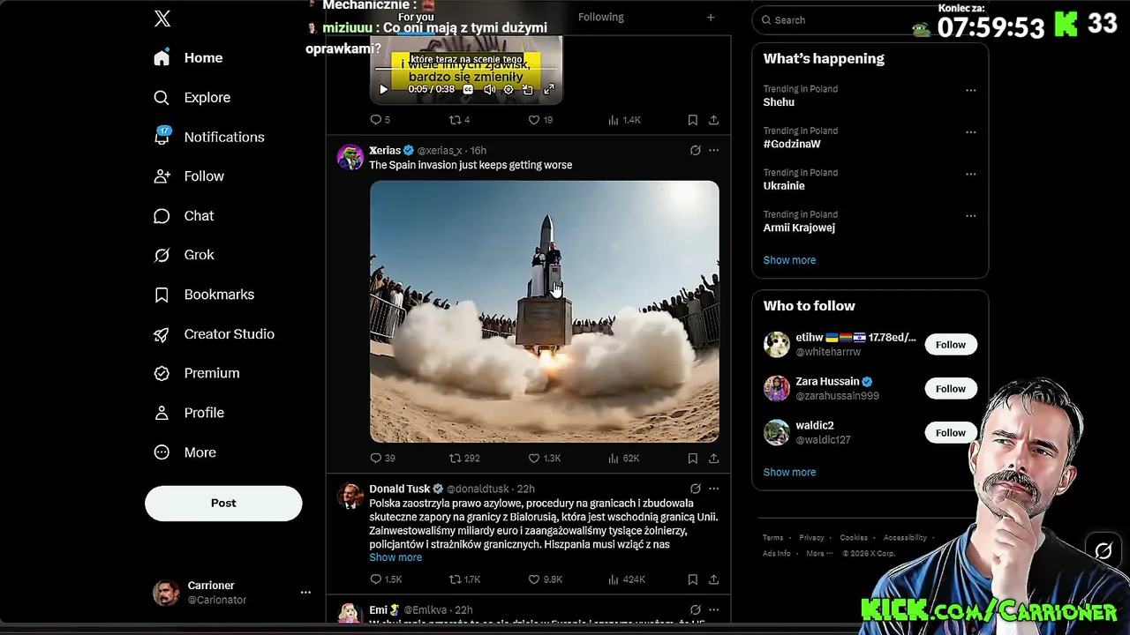The height and width of the screenshot is (635, 1130).
Task: Open account menu next to Carrioner
Action: click(x=305, y=593)
